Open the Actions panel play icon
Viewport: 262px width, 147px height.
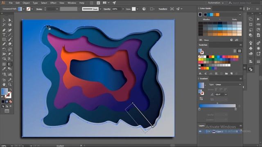point(258,19)
